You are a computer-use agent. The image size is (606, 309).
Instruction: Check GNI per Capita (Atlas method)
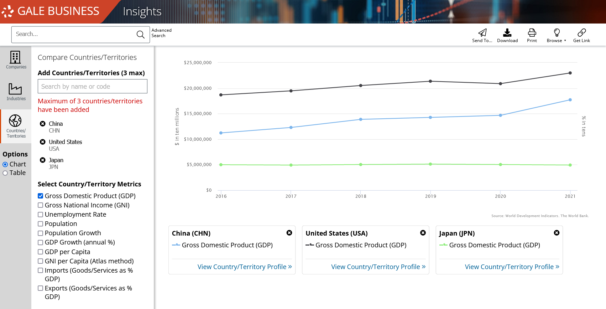(41, 261)
